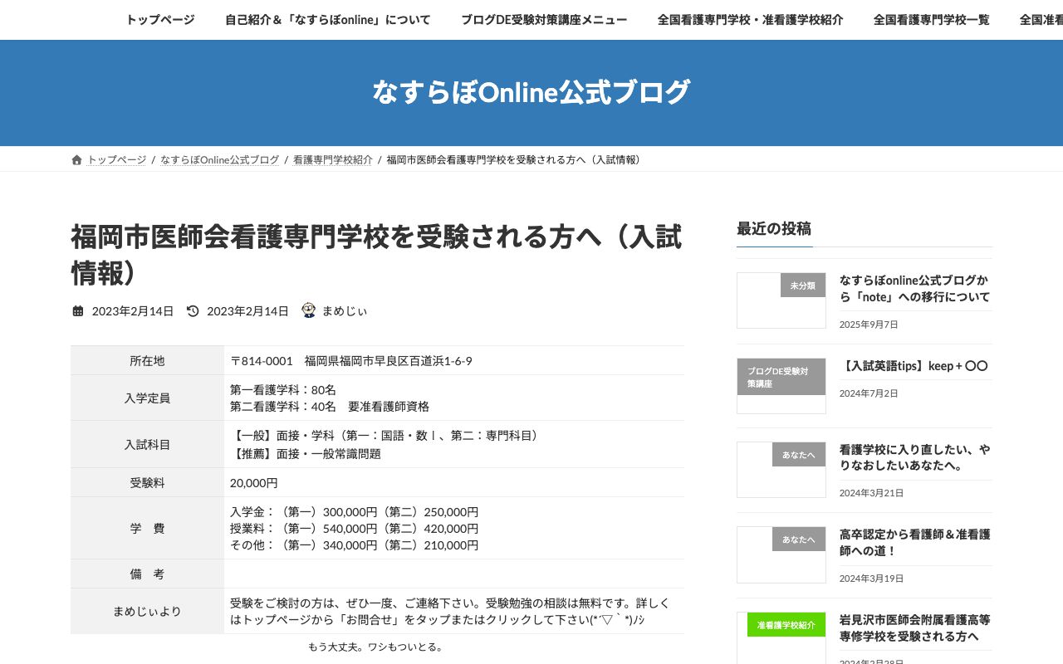Select 全国看護専門学校一覧 in the top navigation

[x=932, y=19]
